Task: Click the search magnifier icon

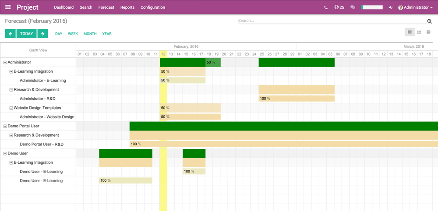Action: click(429, 21)
